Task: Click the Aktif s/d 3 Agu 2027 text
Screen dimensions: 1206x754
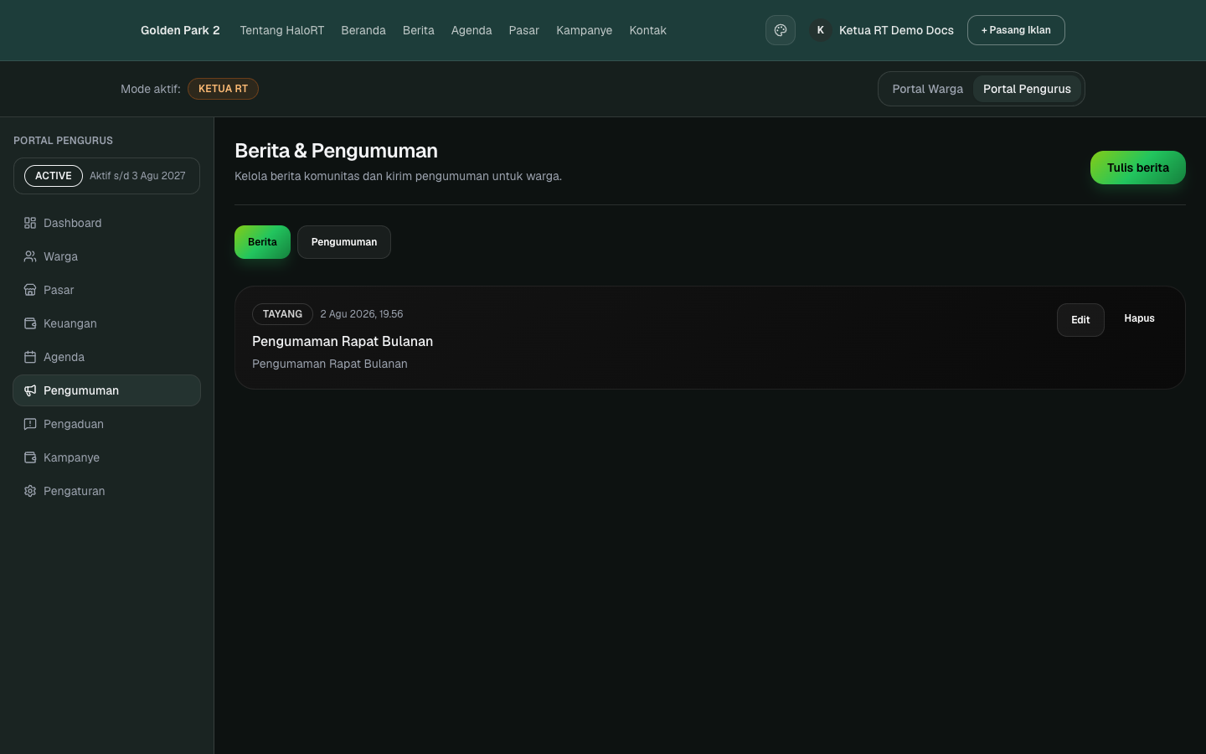Action: [137, 176]
